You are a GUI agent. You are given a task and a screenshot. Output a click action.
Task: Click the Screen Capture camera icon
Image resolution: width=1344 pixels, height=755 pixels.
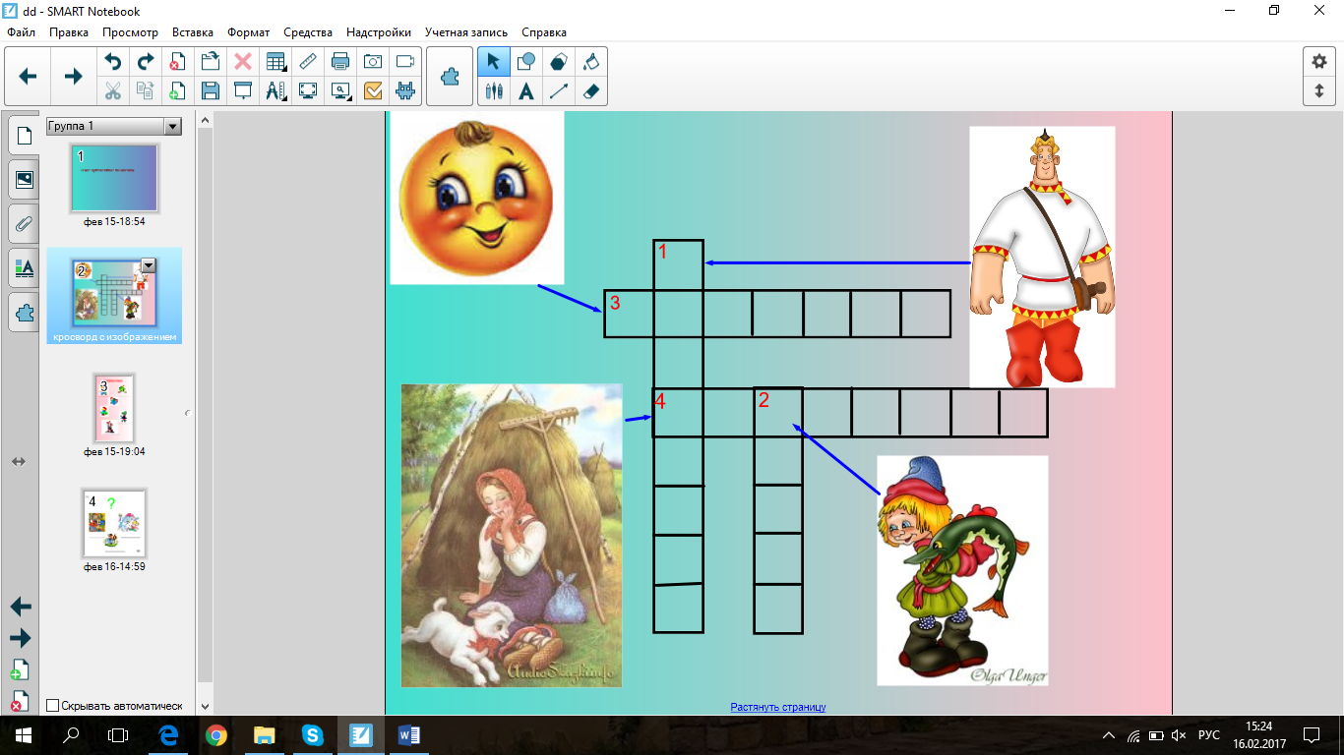coord(373,61)
